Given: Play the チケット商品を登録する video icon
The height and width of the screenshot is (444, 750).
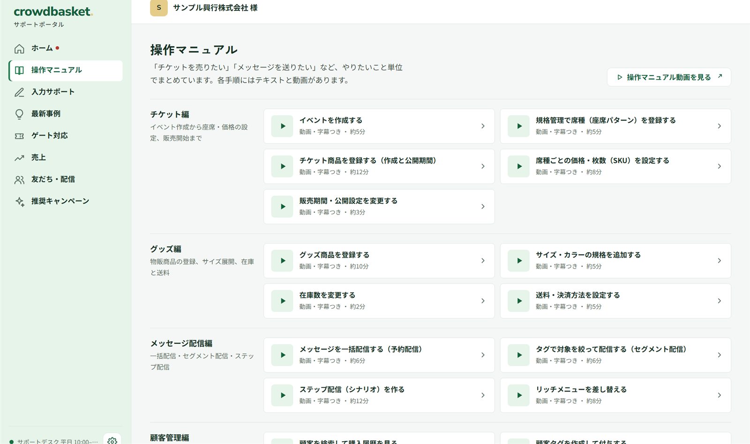Looking at the screenshot, I should tap(282, 166).
